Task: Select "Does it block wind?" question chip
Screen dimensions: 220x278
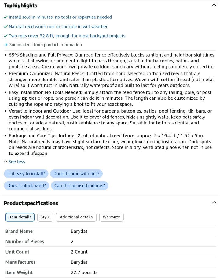Action: [x=27, y=186]
